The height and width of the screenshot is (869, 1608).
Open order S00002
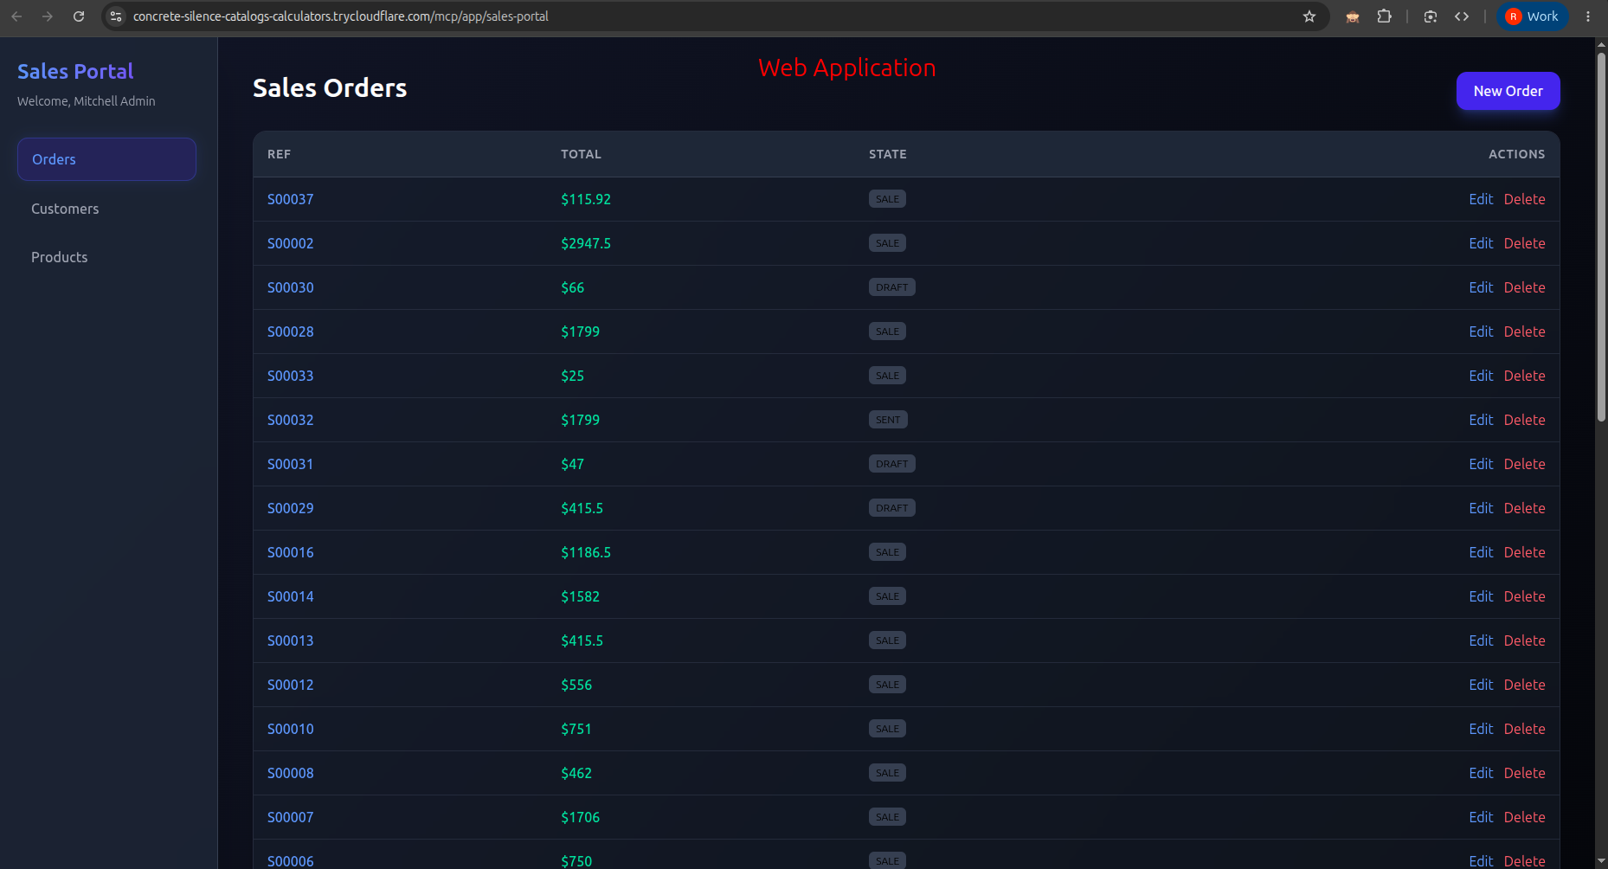[x=290, y=243]
